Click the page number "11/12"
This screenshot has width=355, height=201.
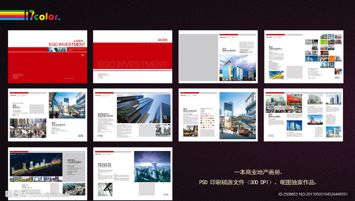pyautogui.click(x=271, y=136)
